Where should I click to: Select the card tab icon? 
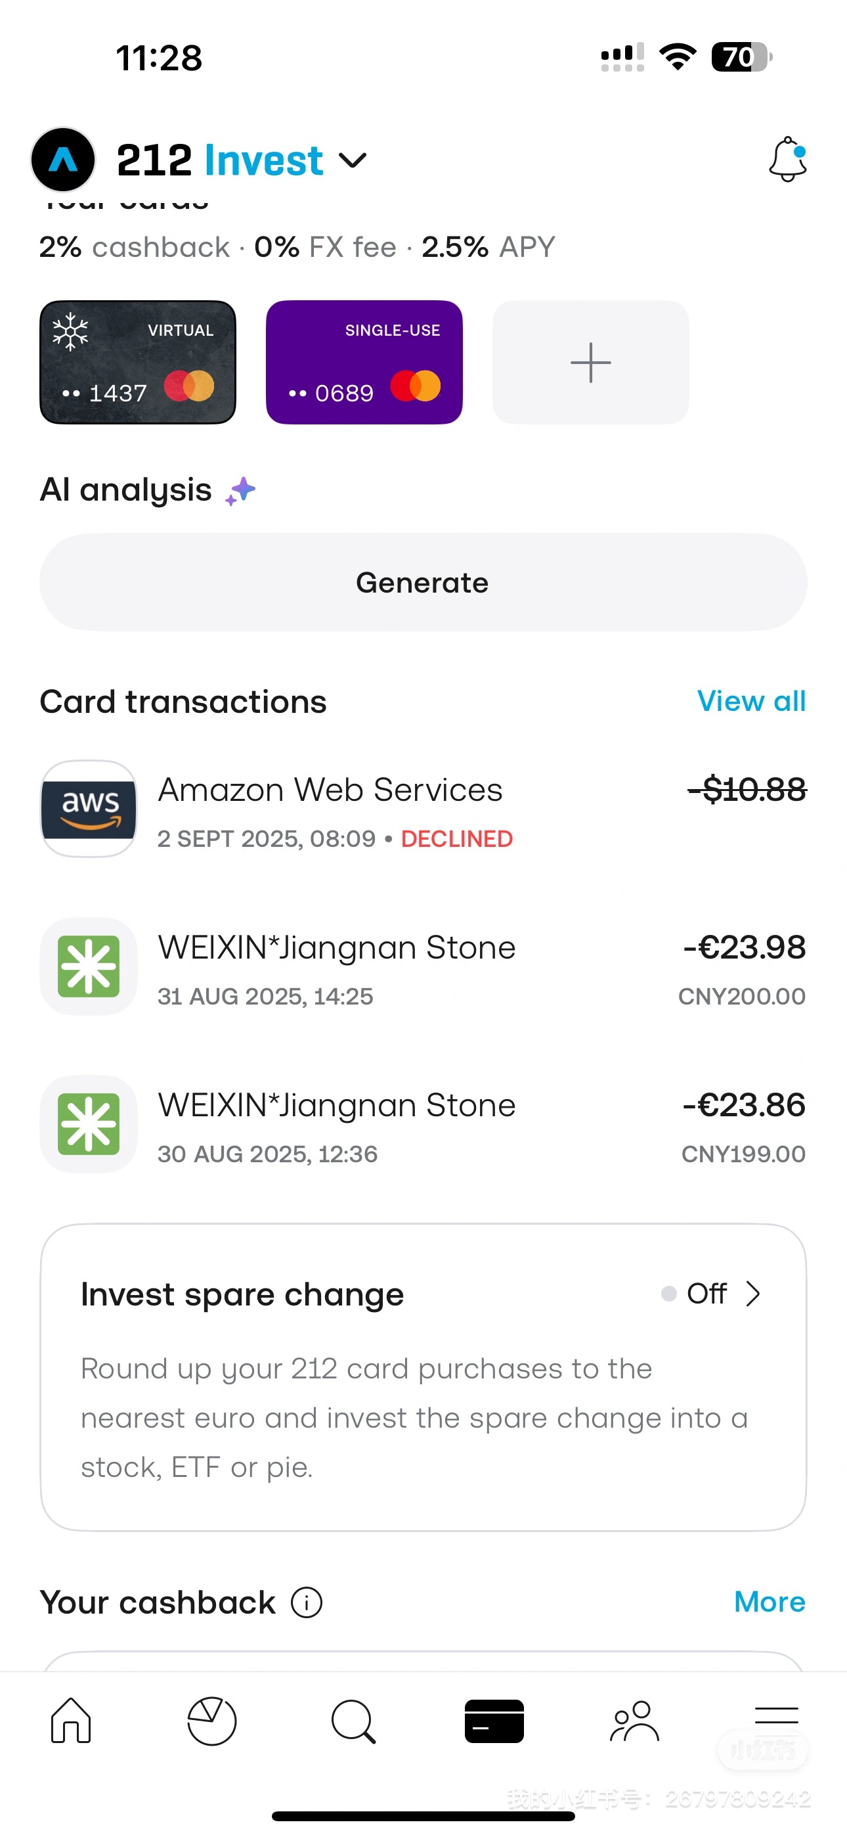494,1721
